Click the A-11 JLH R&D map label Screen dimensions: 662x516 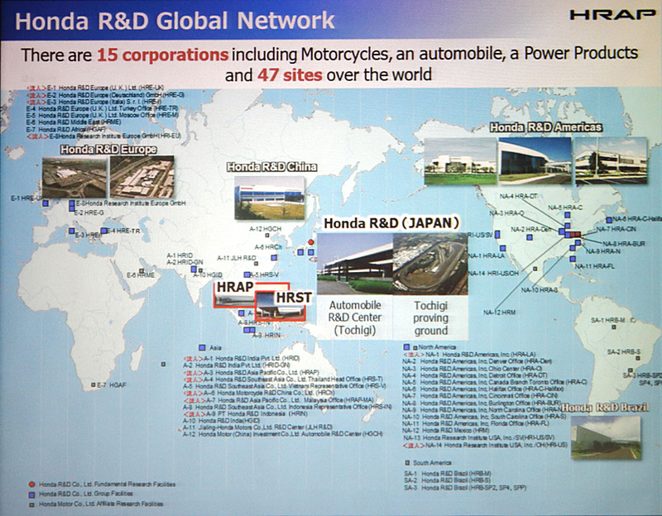[x=237, y=258]
